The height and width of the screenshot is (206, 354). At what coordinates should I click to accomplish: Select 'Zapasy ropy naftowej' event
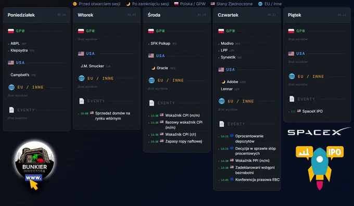tap(184, 141)
